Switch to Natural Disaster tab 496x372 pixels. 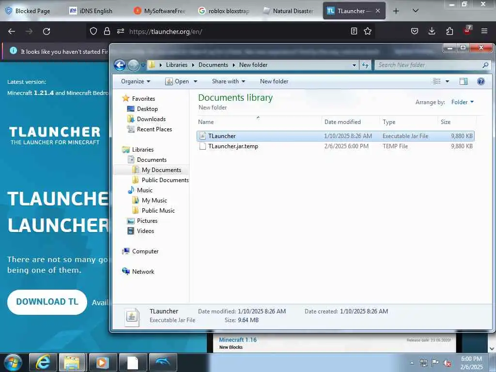(289, 11)
